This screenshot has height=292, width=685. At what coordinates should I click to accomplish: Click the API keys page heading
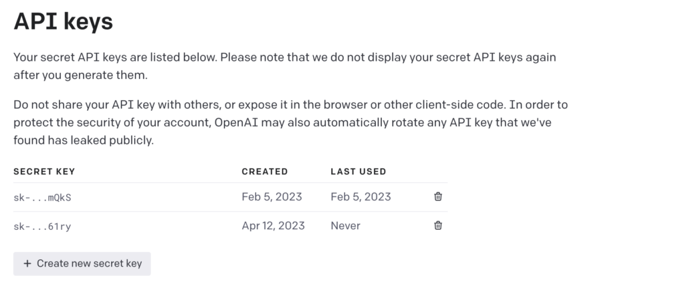pyautogui.click(x=64, y=21)
